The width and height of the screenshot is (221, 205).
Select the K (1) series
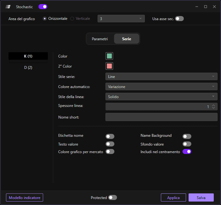point(28,56)
